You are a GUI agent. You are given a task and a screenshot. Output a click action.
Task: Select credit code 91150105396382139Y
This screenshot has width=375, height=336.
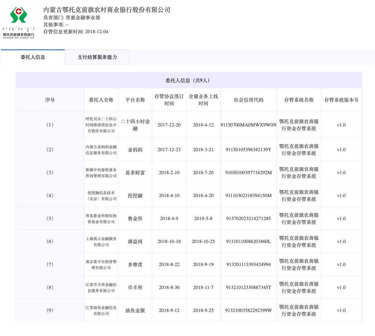pyautogui.click(x=248, y=150)
